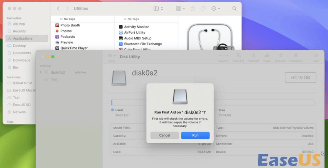The width and height of the screenshot is (328, 168).
Task: Click the Partition toolbar icon
Action: pos(253,56)
